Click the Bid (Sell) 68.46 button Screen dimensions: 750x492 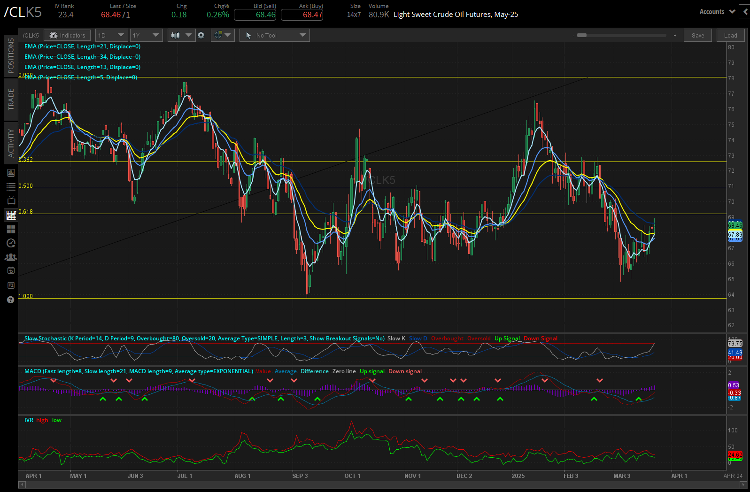[x=255, y=15]
